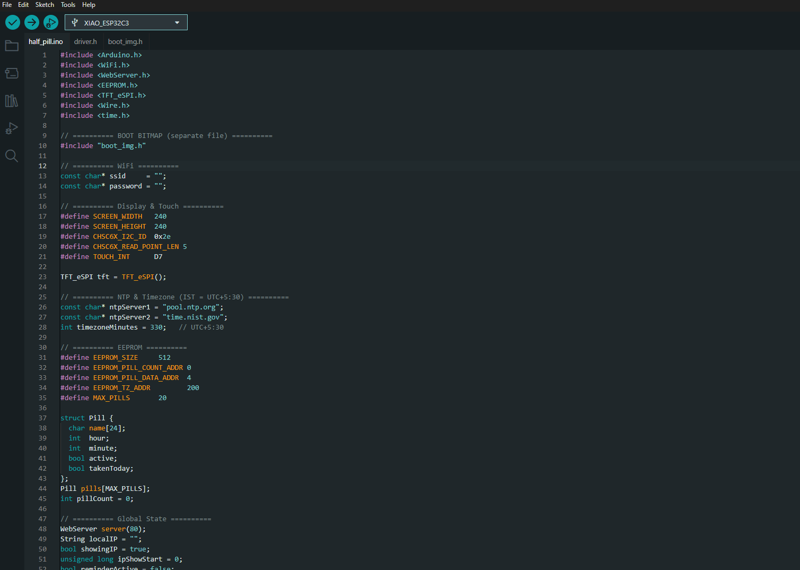The width and height of the screenshot is (800, 570).
Task: Click the SCREEN_HEIGHT define line
Action: 113,227
